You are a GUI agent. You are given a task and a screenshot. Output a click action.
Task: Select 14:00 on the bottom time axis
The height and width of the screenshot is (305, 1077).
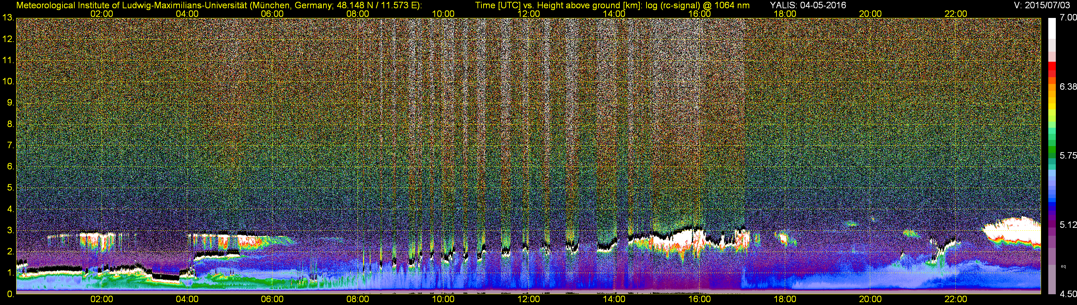614,299
